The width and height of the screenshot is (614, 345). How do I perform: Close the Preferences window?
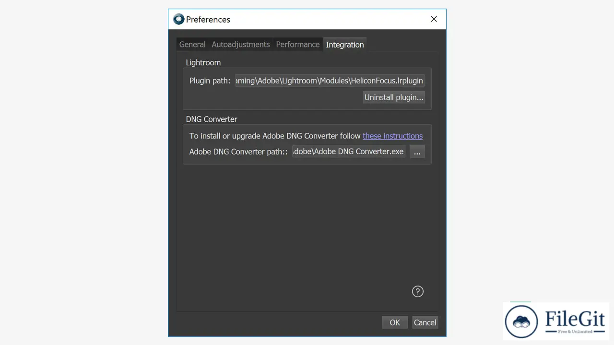point(434,19)
